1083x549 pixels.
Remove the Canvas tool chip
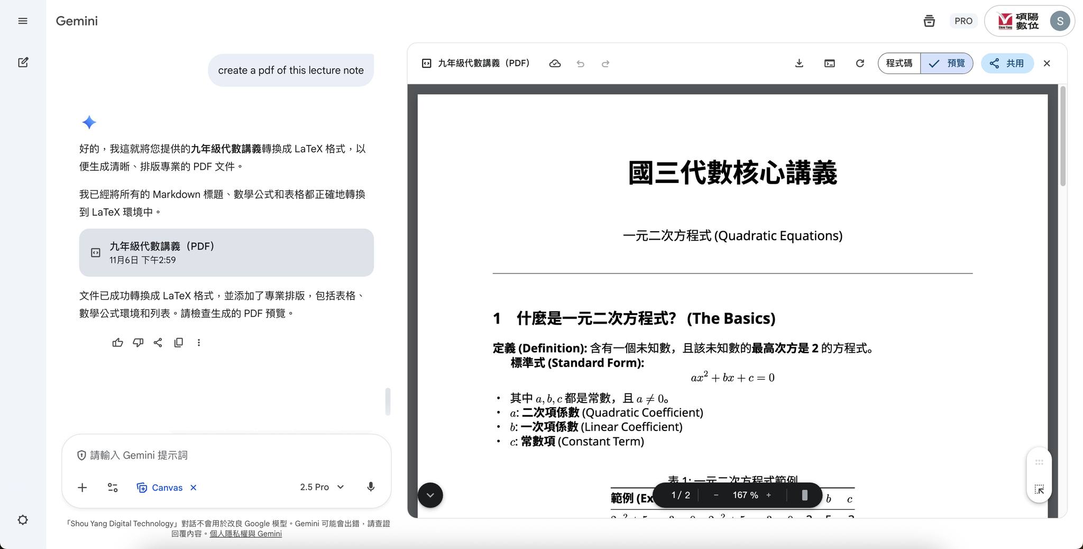tap(194, 488)
